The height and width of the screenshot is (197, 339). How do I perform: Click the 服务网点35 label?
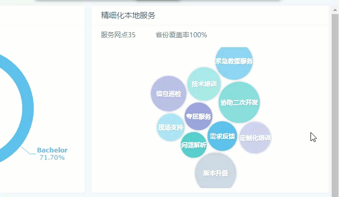[x=118, y=35]
